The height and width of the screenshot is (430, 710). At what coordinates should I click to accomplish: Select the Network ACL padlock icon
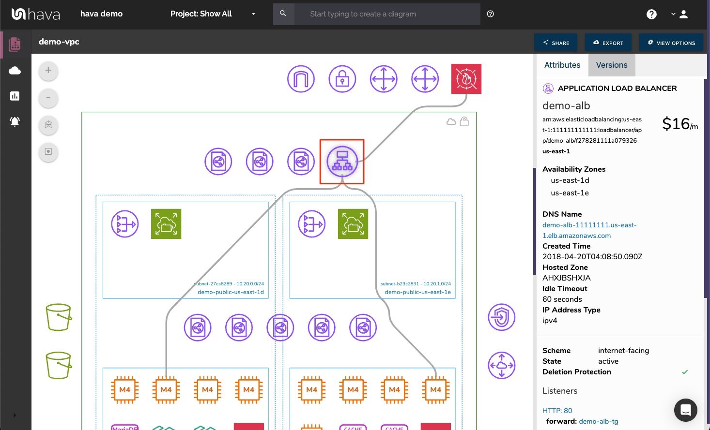(342, 78)
